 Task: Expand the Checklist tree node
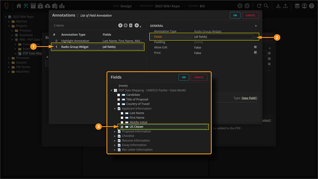pyautogui.click(x=115, y=136)
